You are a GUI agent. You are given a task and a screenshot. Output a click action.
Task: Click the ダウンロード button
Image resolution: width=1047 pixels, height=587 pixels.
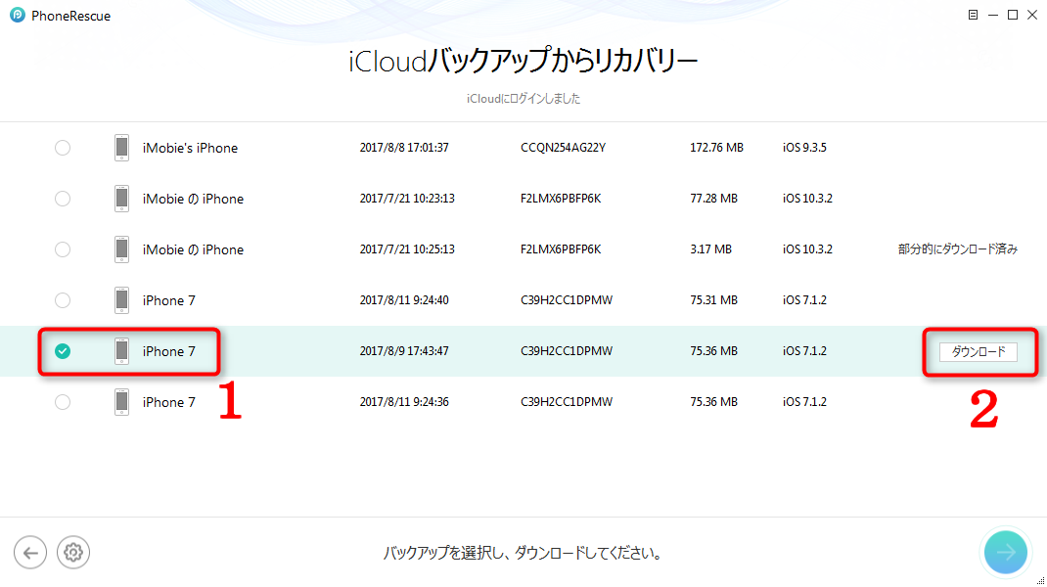click(979, 351)
